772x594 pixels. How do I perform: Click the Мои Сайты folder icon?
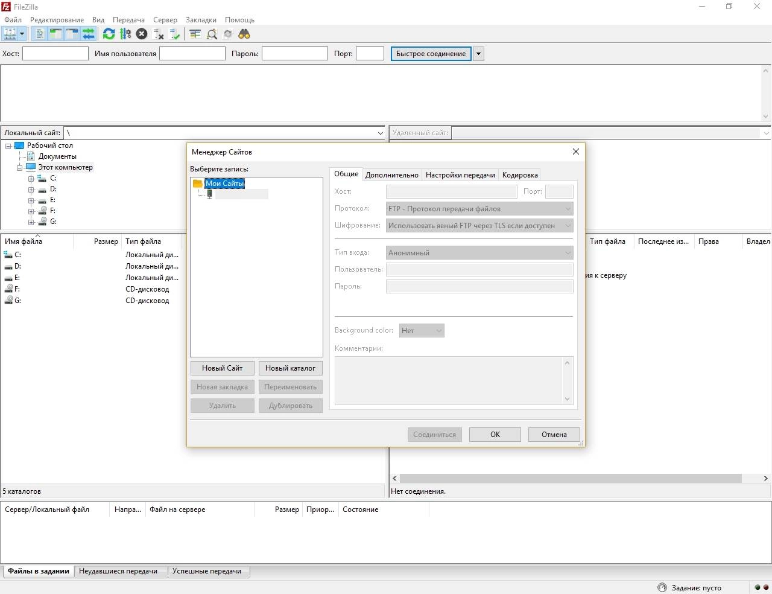[x=198, y=183]
